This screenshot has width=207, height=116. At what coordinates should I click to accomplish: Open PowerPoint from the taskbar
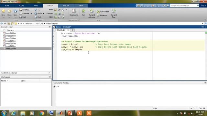pos(70,113)
